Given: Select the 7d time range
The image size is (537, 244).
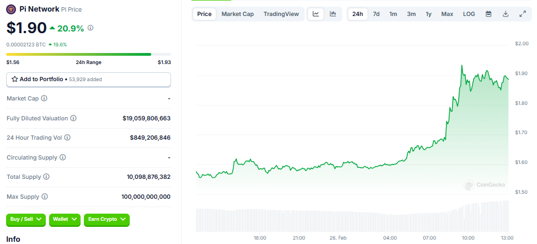Looking at the screenshot, I should click(376, 14).
